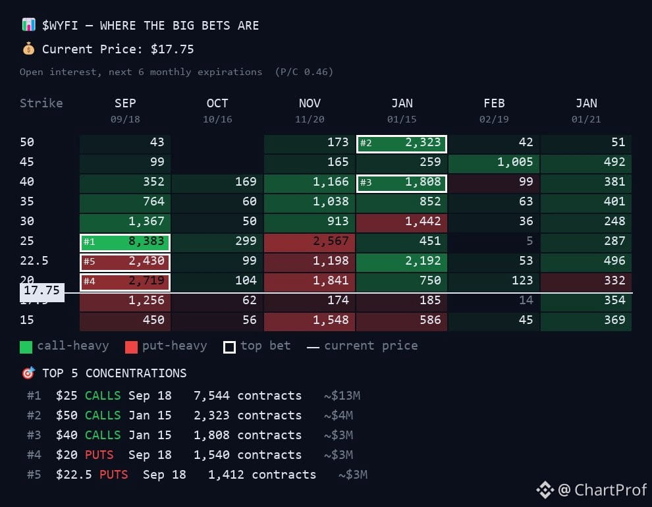Click the target icon beside TOP 5 CONCENTRATIONS
This screenshot has height=507, width=652.
pyautogui.click(x=28, y=373)
